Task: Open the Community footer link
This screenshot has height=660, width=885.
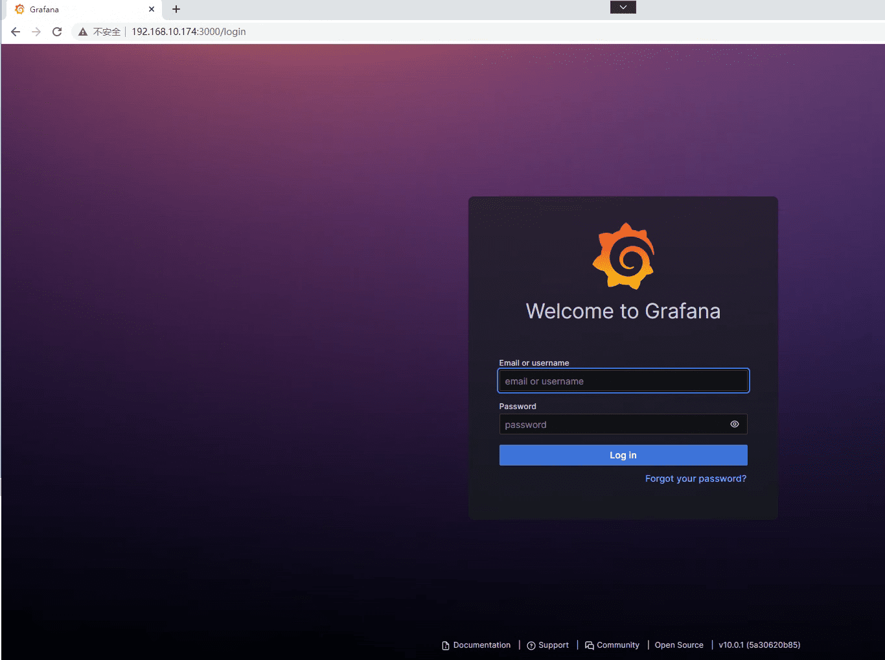Action: coord(612,645)
